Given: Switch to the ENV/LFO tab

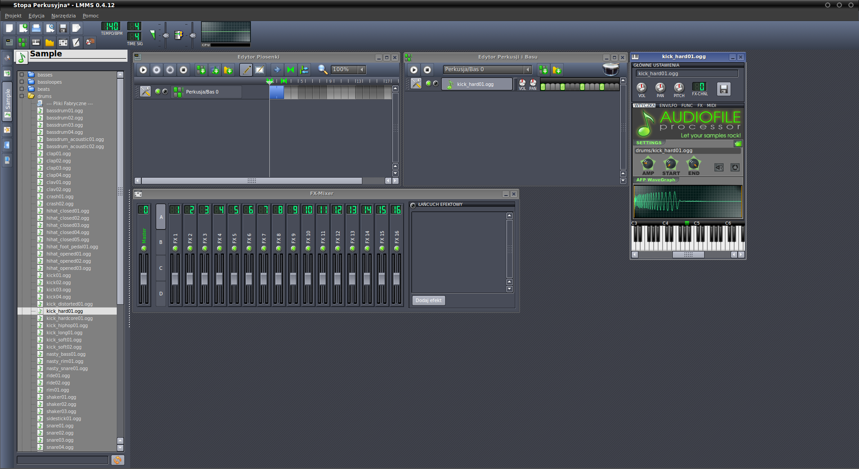Looking at the screenshot, I should coord(668,106).
